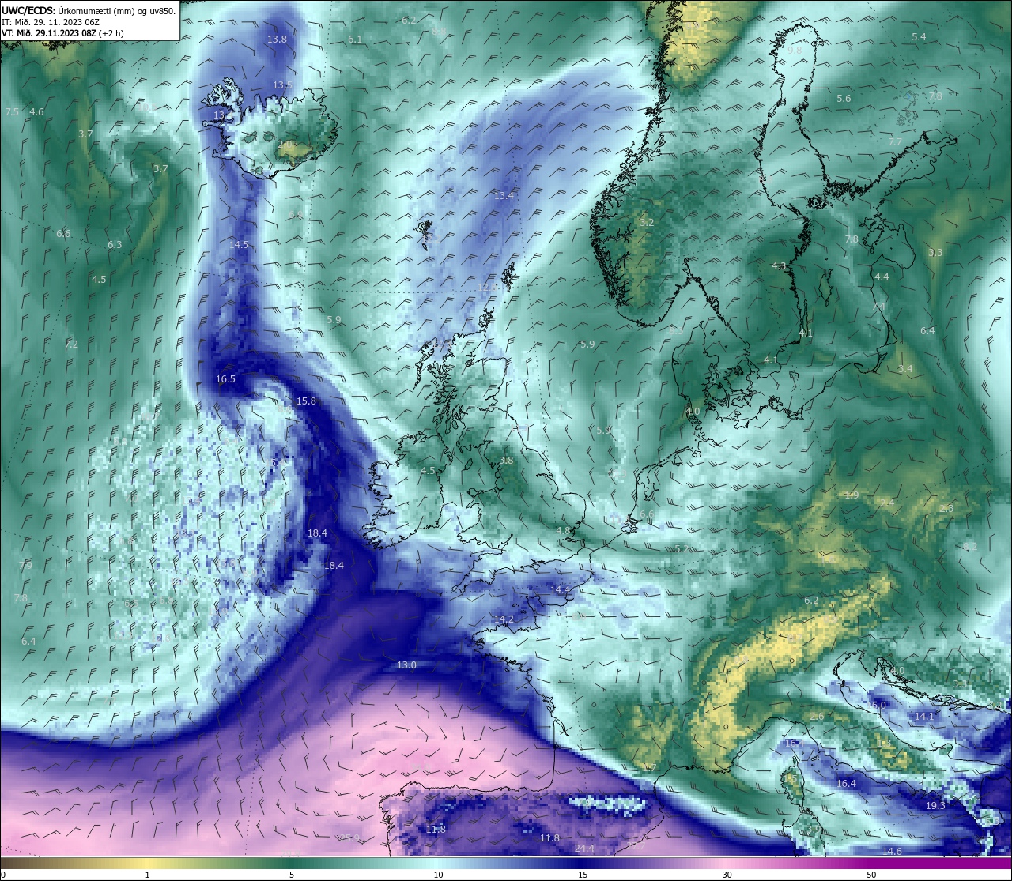Click the 4.6 value at upper left
Screen dimensions: 1012x881
pos(36,112)
